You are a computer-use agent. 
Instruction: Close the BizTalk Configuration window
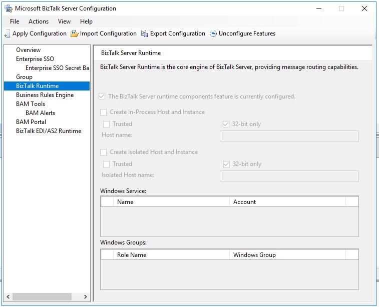(x=364, y=8)
